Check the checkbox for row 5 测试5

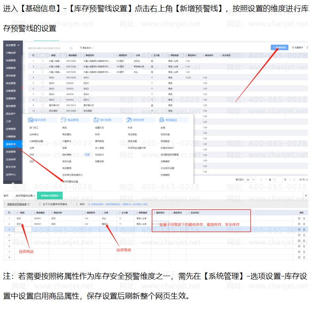coord(42,83)
